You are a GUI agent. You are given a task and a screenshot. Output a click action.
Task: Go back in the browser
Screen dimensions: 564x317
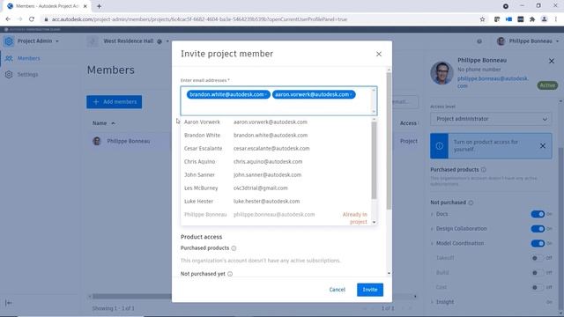8,19
